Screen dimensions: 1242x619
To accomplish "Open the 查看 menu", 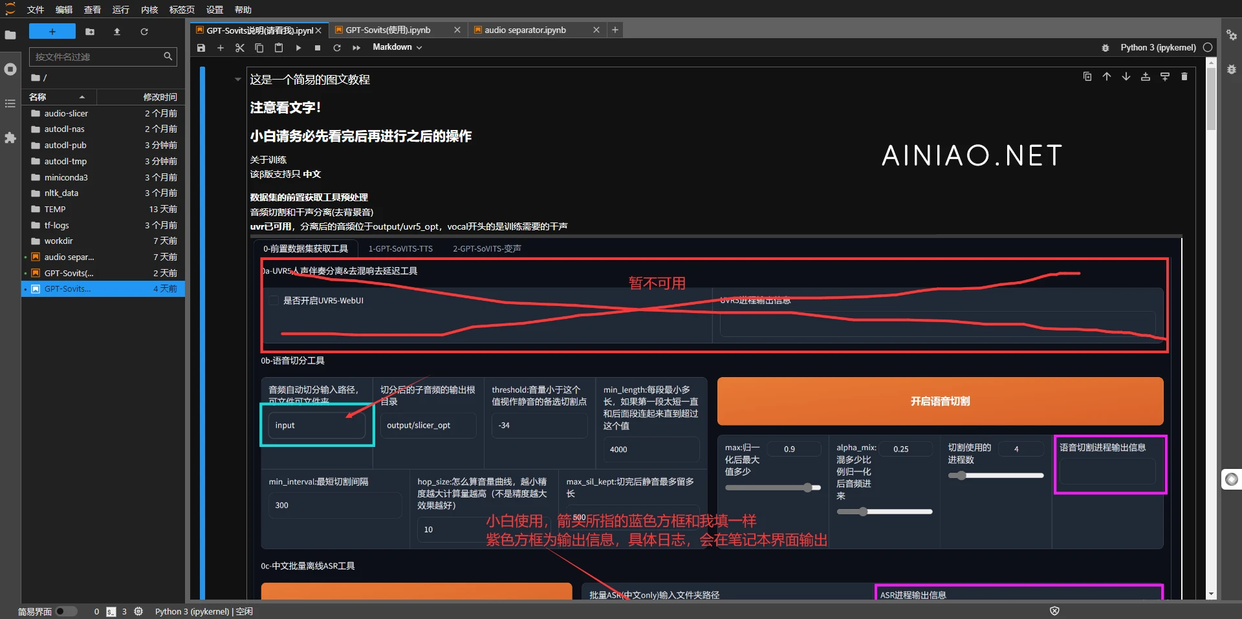I will [x=93, y=10].
